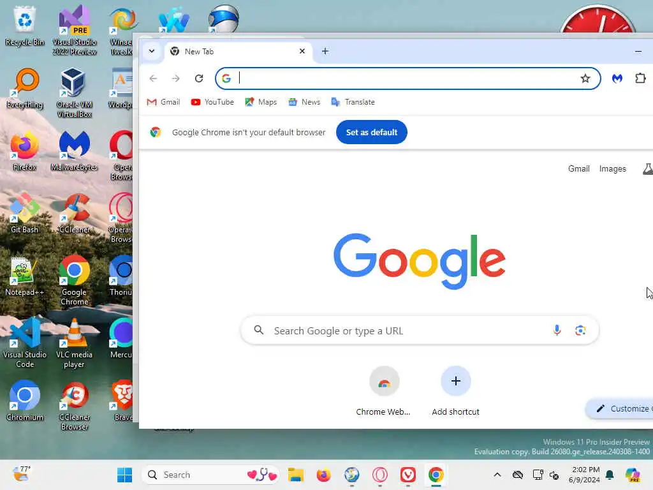Show hidden system tray icons chevron
This screenshot has height=490, width=653.
(497, 475)
